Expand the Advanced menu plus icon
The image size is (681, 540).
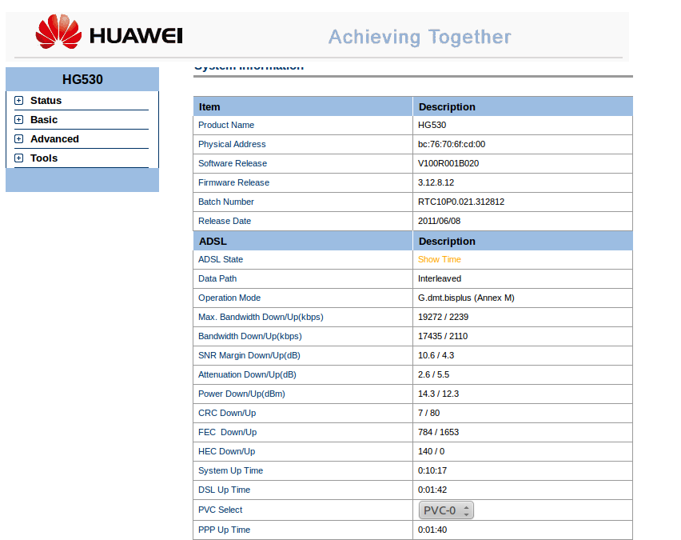[x=18, y=138]
